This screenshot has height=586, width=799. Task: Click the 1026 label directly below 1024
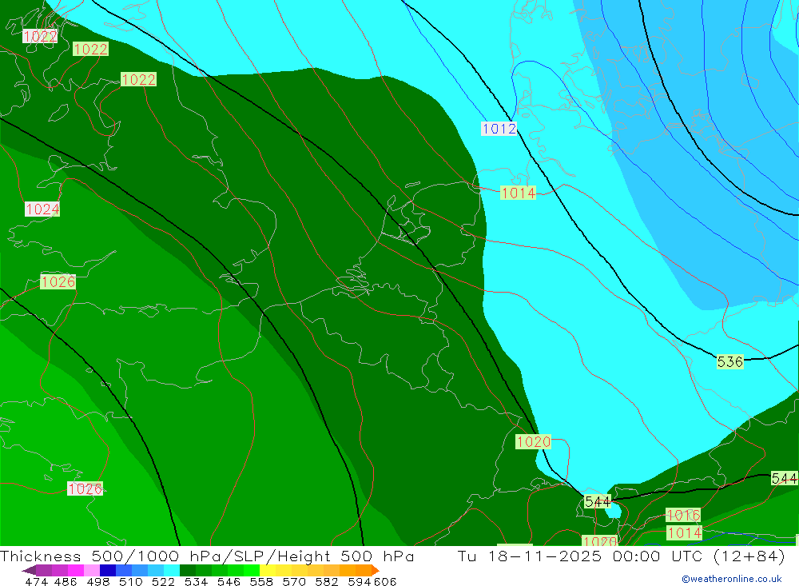58,282
